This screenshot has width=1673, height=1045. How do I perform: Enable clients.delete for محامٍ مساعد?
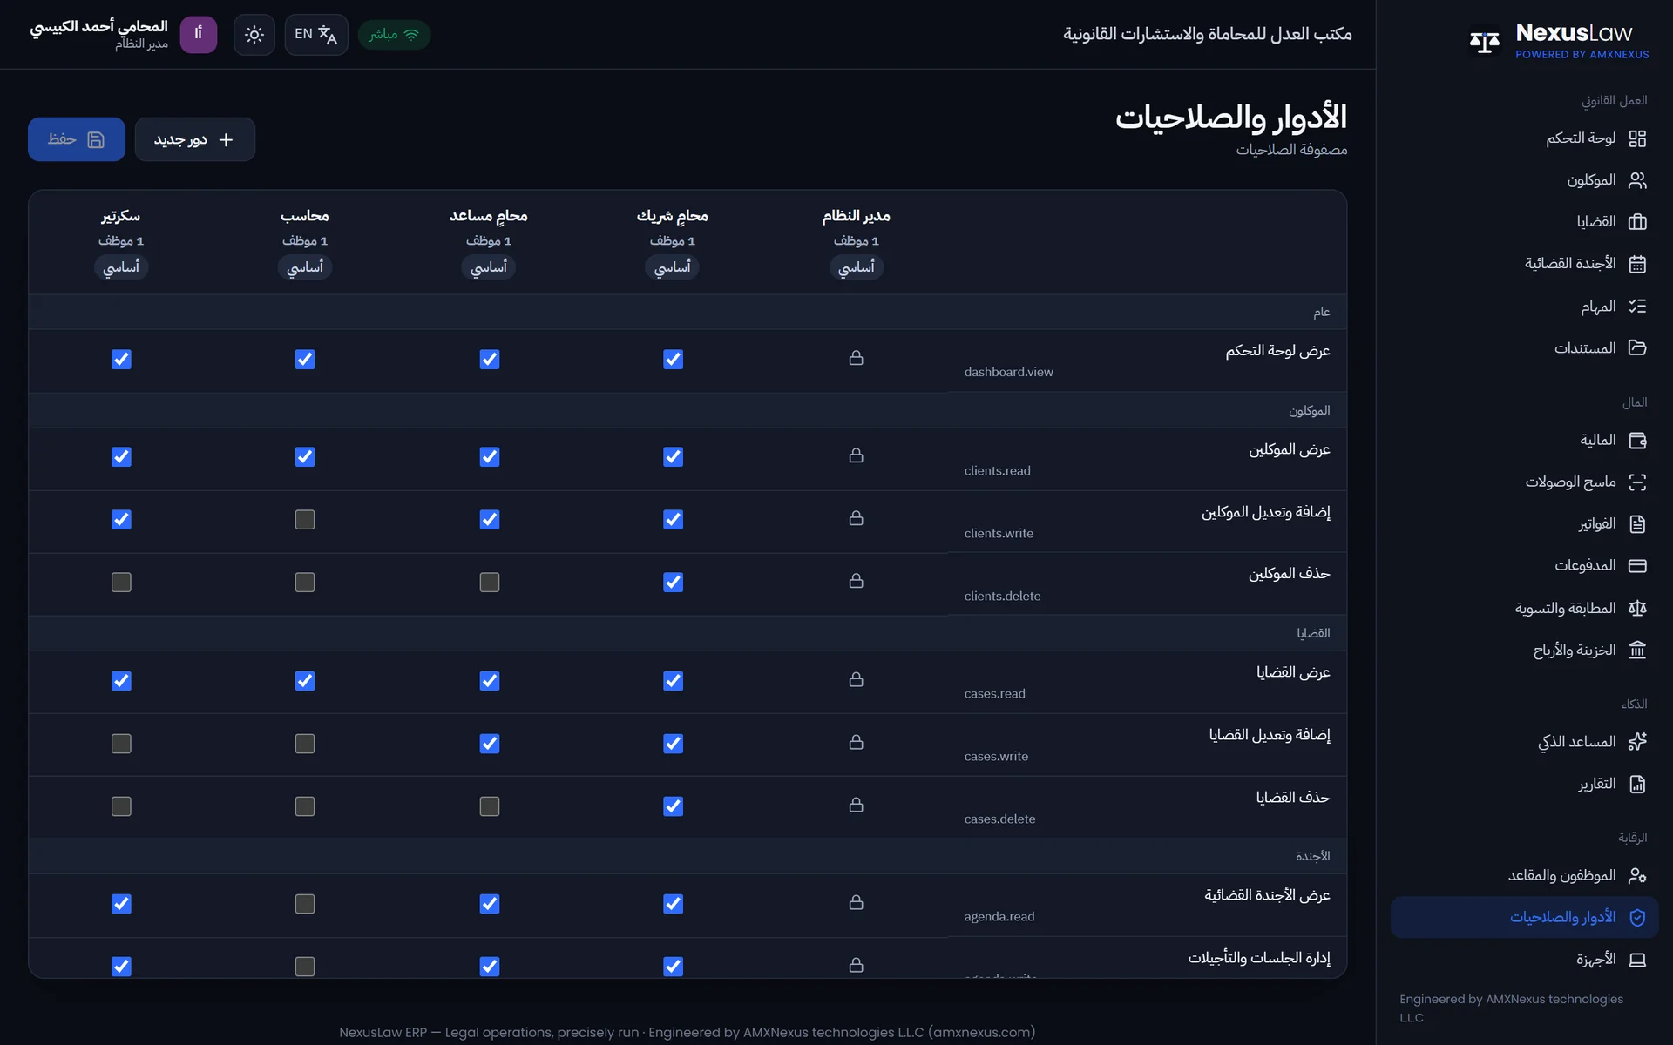tap(490, 583)
